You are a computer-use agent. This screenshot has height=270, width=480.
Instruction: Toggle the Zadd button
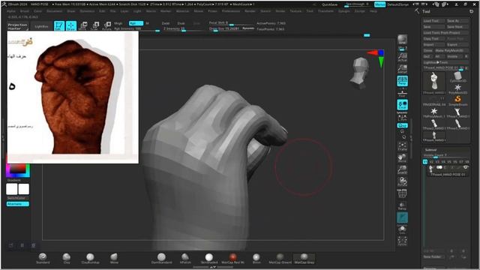pyautogui.click(x=166, y=23)
